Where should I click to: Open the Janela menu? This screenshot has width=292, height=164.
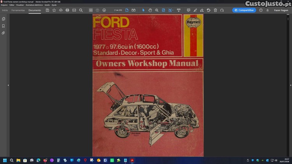coord(47,5)
